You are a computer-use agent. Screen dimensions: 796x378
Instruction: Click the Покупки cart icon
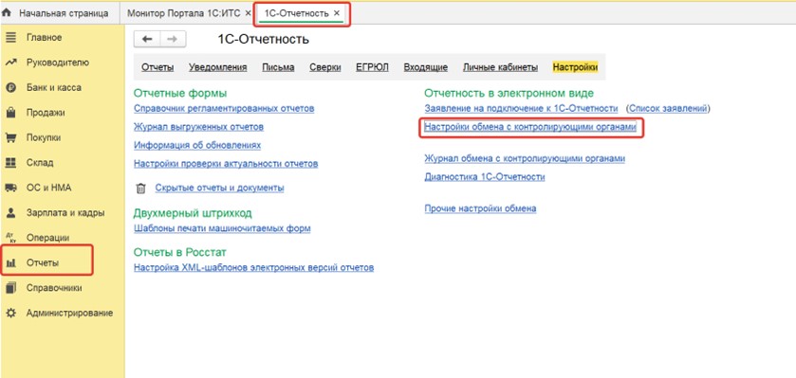(10, 137)
